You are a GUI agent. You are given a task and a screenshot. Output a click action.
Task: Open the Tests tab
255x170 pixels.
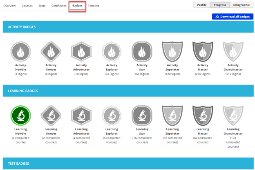(42, 6)
